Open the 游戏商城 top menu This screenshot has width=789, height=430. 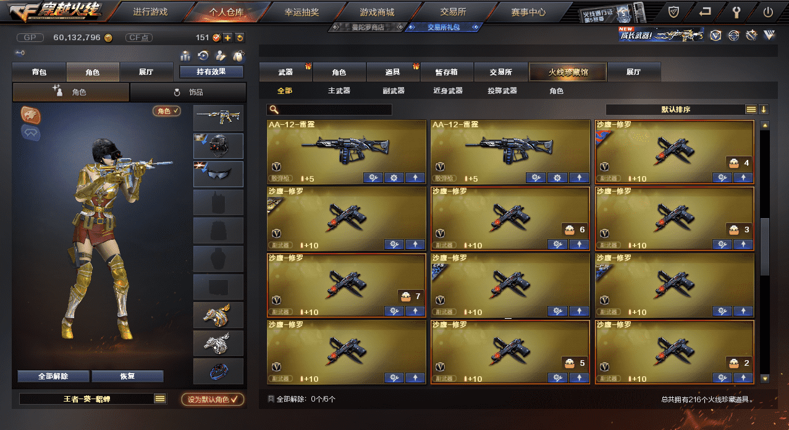point(377,12)
